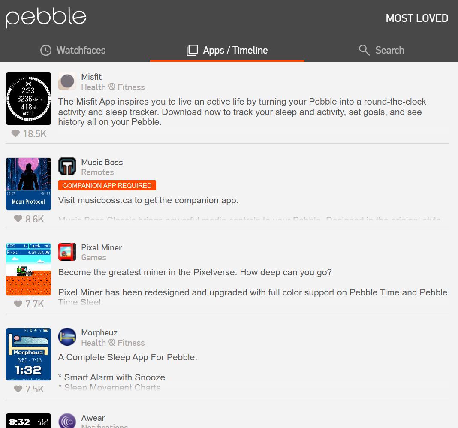The width and height of the screenshot is (458, 428).
Task: Open the Pixel Miner title link
Action: tap(102, 247)
